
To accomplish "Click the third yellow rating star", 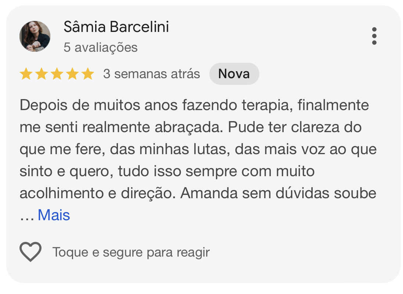I will 57,74.
